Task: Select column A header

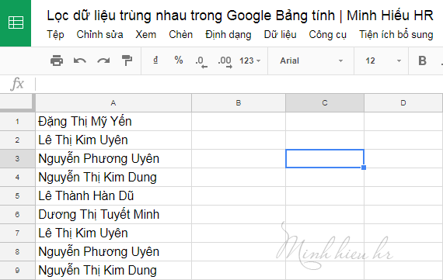Action: 113,103
